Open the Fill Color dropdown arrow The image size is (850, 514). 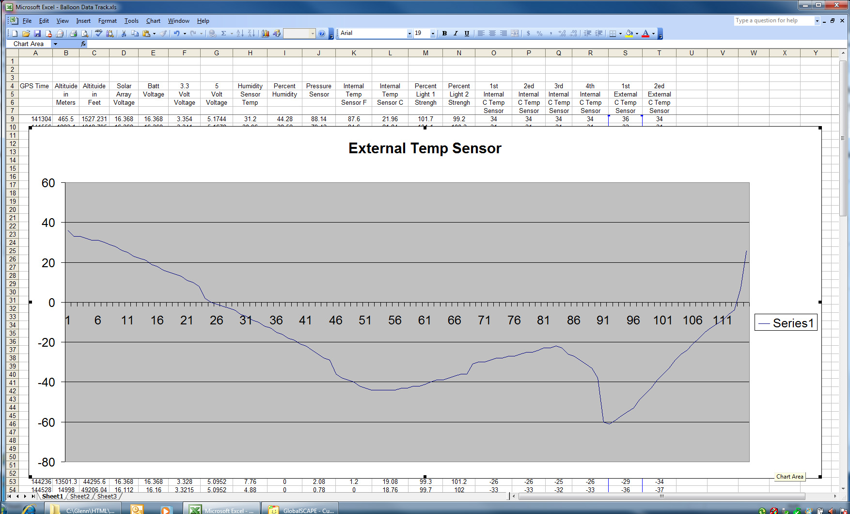pos(637,33)
